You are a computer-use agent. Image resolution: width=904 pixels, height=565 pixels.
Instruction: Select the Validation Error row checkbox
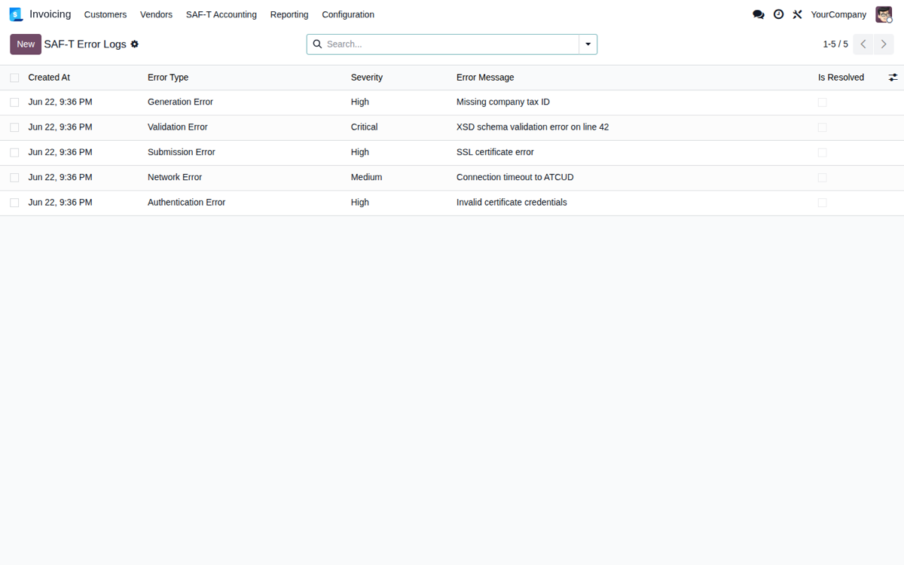tap(14, 127)
